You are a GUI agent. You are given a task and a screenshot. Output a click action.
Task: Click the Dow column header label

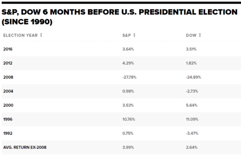[191, 35]
